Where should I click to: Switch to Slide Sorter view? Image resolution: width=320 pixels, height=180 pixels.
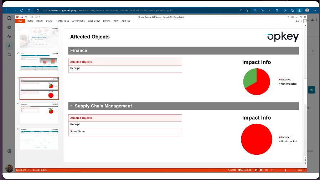point(261,170)
